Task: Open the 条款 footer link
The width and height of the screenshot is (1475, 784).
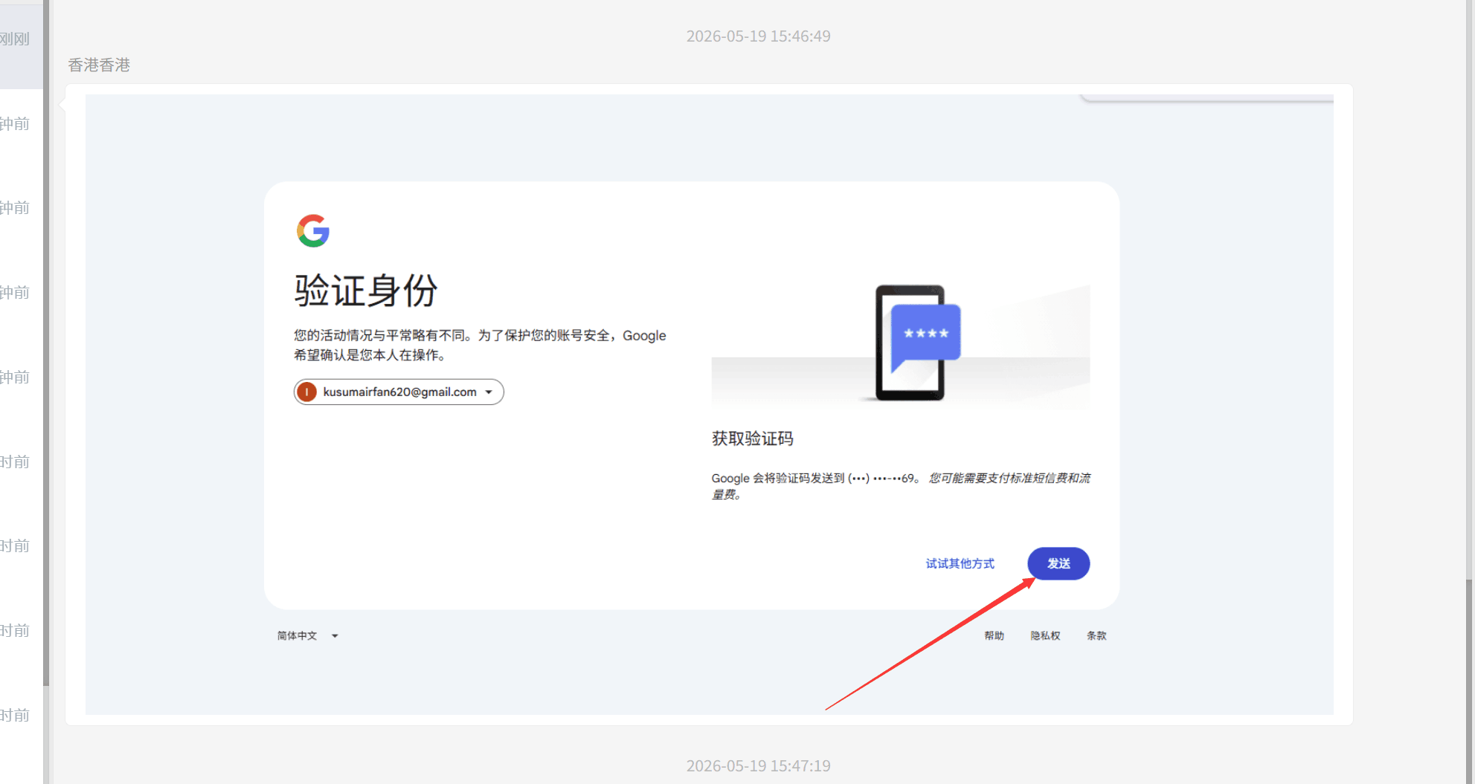Action: pos(1096,635)
